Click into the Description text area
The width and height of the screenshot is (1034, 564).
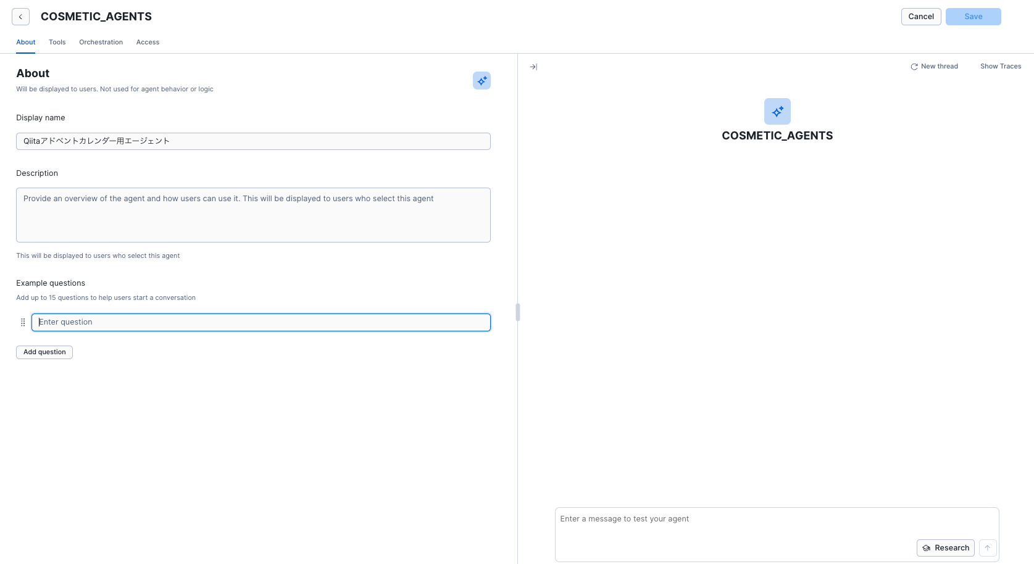click(253, 215)
